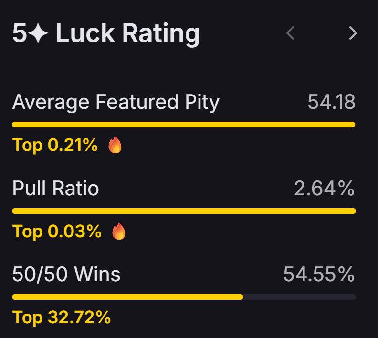Click the flame icon beside Top 0.21%

coord(115,145)
